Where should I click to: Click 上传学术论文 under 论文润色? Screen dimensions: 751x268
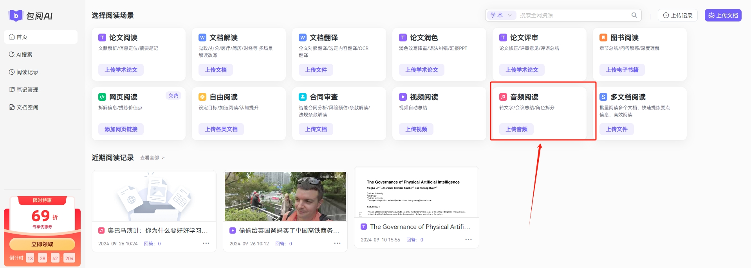pos(422,70)
